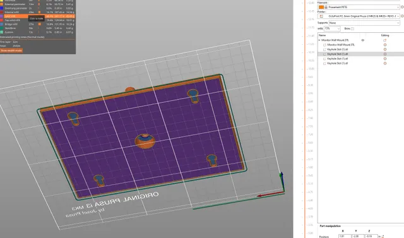Click the Overhang perimeter blue legend swatch
The height and width of the screenshot is (238, 404).
tap(1, 8)
